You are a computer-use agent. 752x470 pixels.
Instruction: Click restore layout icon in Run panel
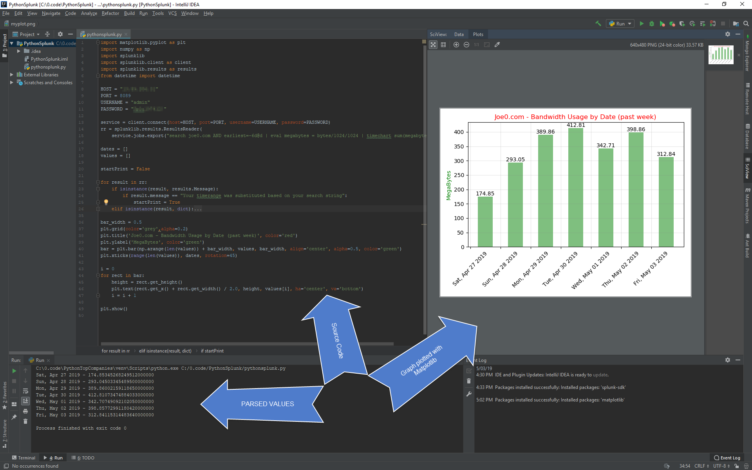pos(14,404)
